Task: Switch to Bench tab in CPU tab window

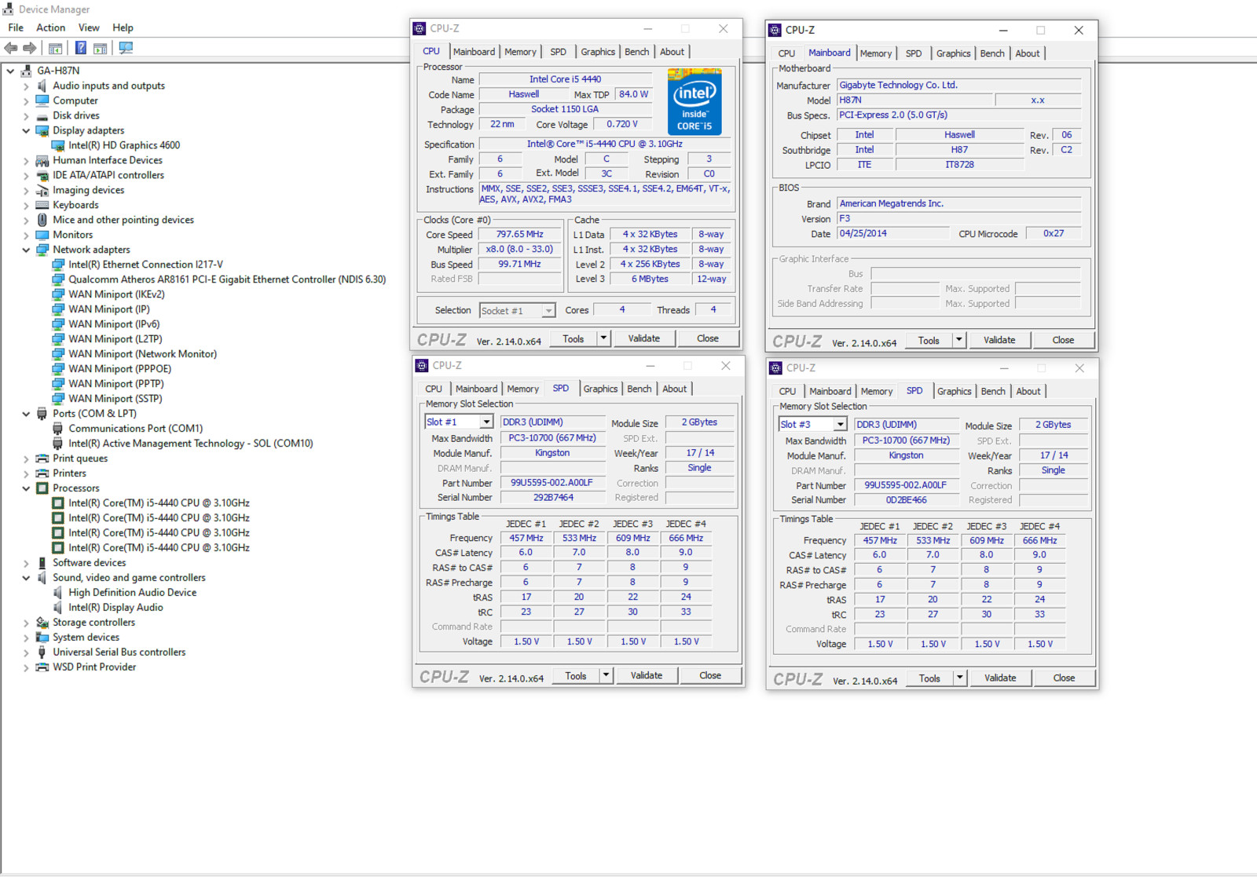Action: pos(636,52)
